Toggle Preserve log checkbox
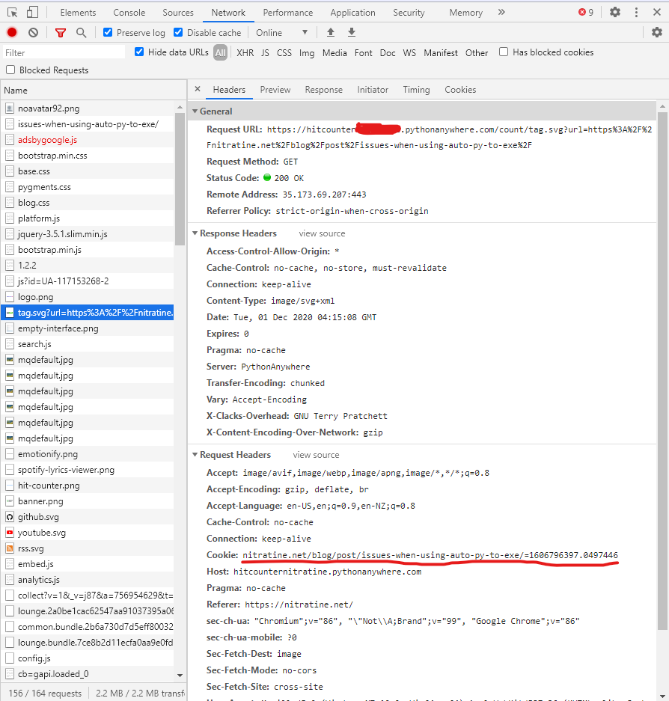This screenshot has width=669, height=701. (x=108, y=32)
